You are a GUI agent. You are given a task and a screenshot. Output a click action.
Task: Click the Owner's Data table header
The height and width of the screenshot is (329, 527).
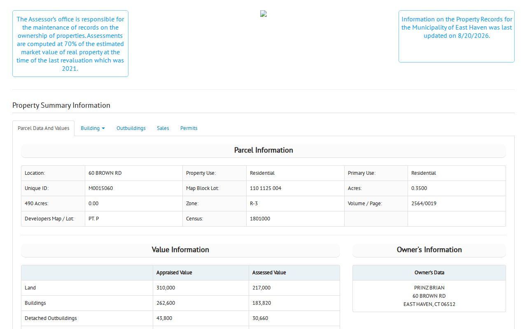[x=429, y=273]
